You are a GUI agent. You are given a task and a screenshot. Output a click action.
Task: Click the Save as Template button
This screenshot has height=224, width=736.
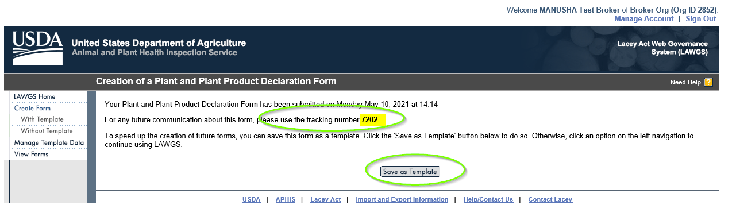[410, 172]
